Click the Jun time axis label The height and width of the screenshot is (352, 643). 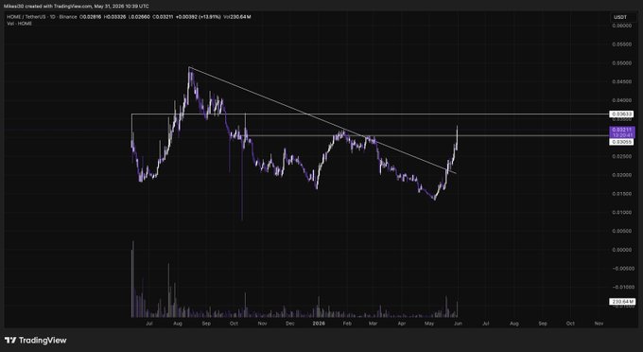458,324
